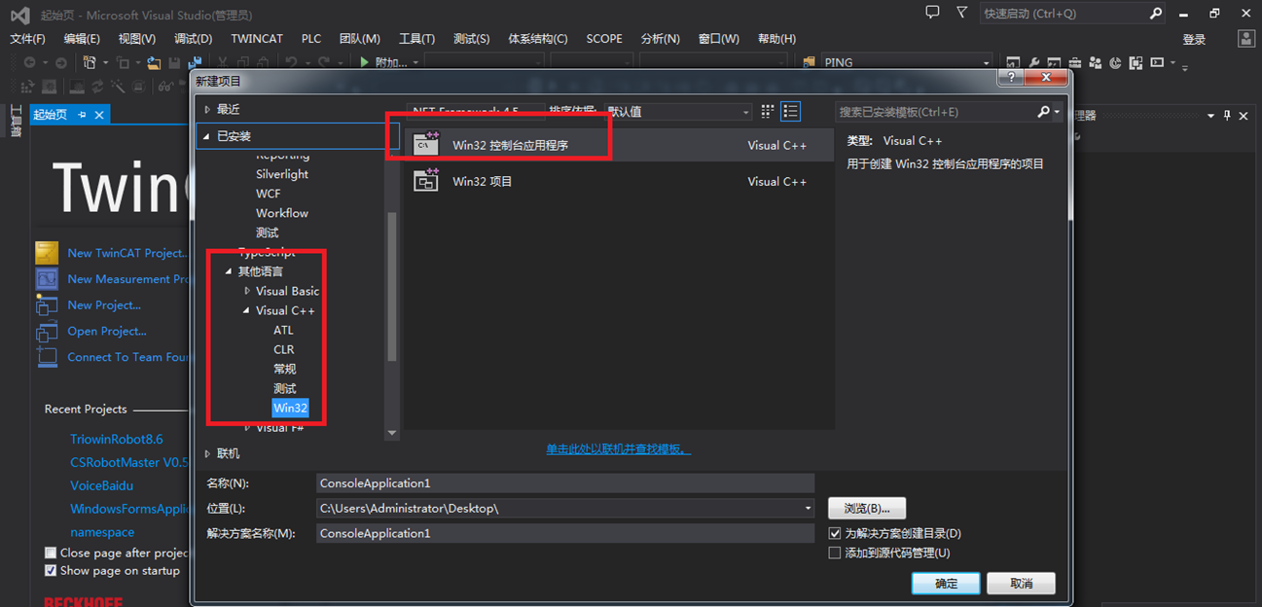Viewport: 1262px width, 607px height.
Task: Open the 位置 path dropdown arrow
Action: (808, 509)
